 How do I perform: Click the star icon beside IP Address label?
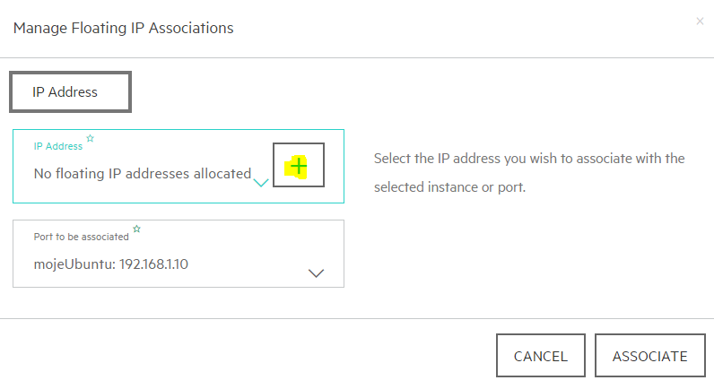(91, 138)
